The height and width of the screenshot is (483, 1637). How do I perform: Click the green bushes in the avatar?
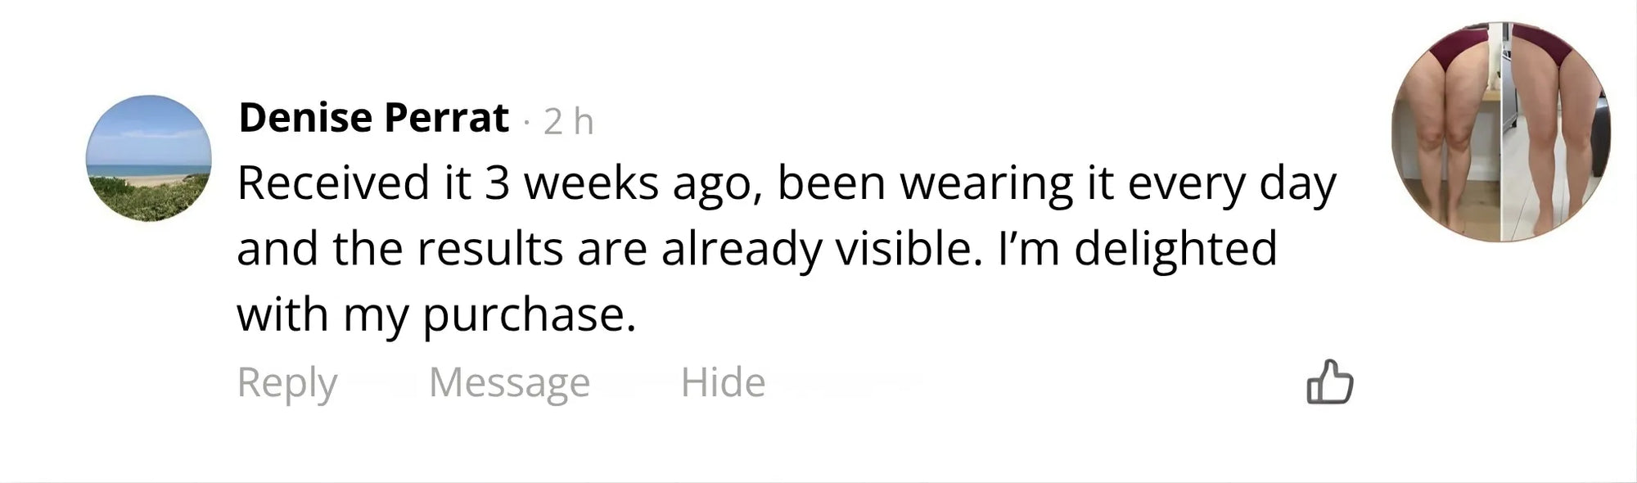(x=147, y=201)
